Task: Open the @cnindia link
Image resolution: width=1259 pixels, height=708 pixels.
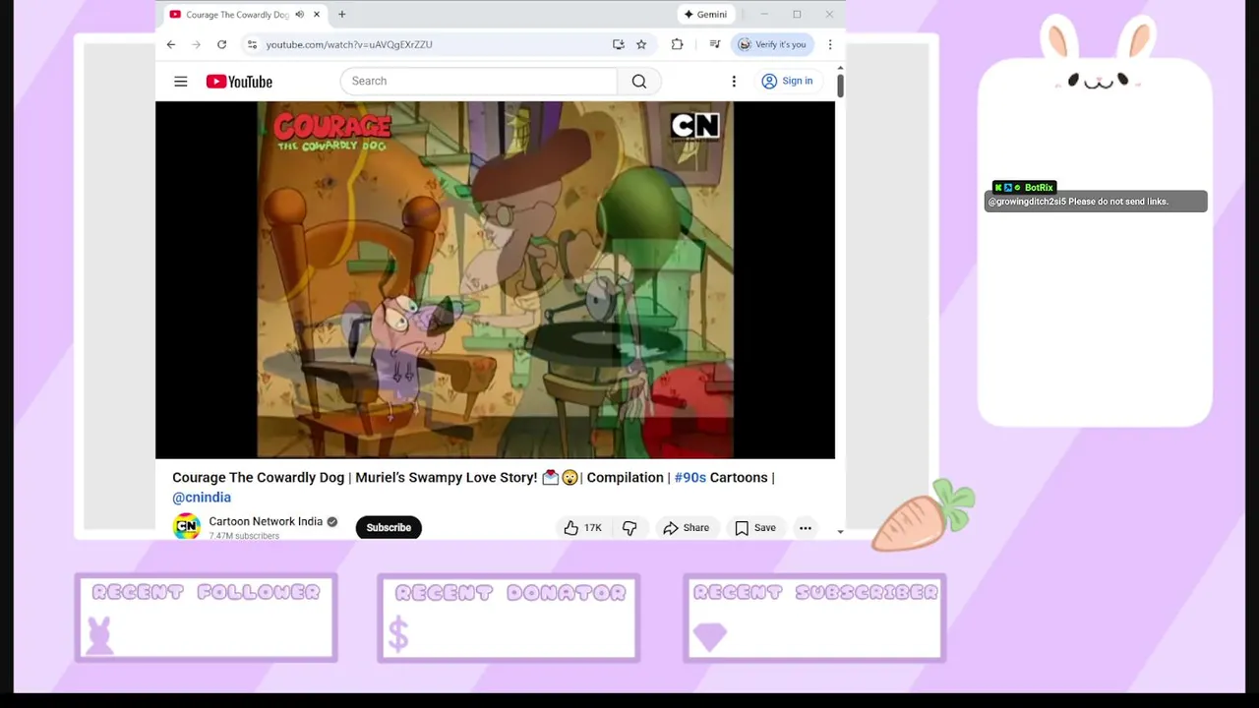Action: click(202, 498)
